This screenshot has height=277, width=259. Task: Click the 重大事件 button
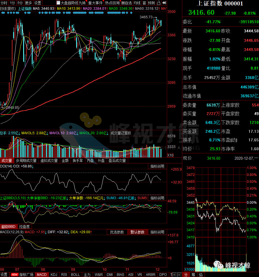(95, 3)
